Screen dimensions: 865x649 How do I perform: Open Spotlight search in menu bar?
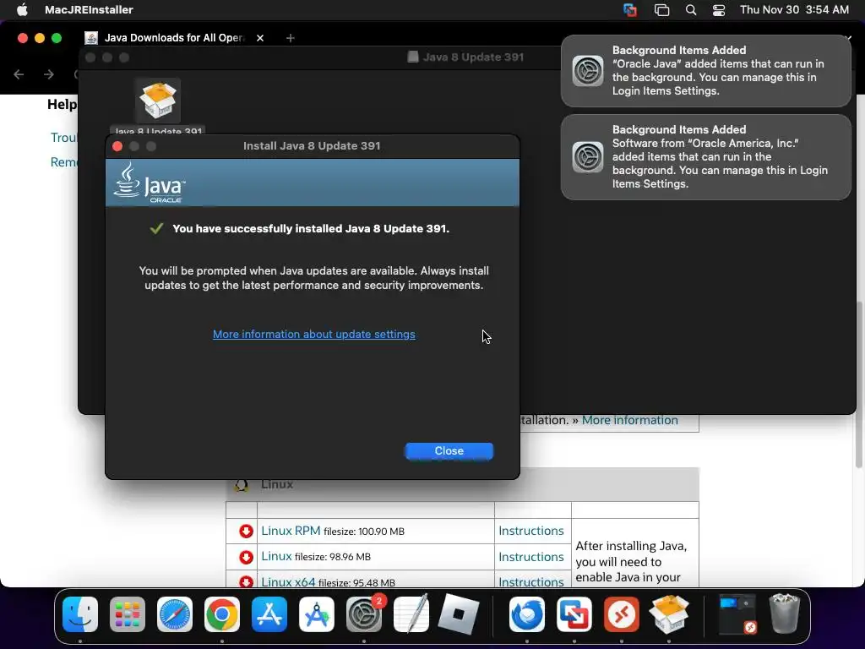(691, 10)
